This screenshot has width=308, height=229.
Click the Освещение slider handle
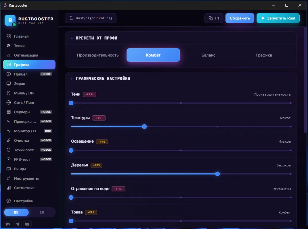(x=71, y=150)
